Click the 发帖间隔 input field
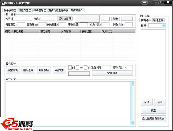173x131 pixels. 107,67
